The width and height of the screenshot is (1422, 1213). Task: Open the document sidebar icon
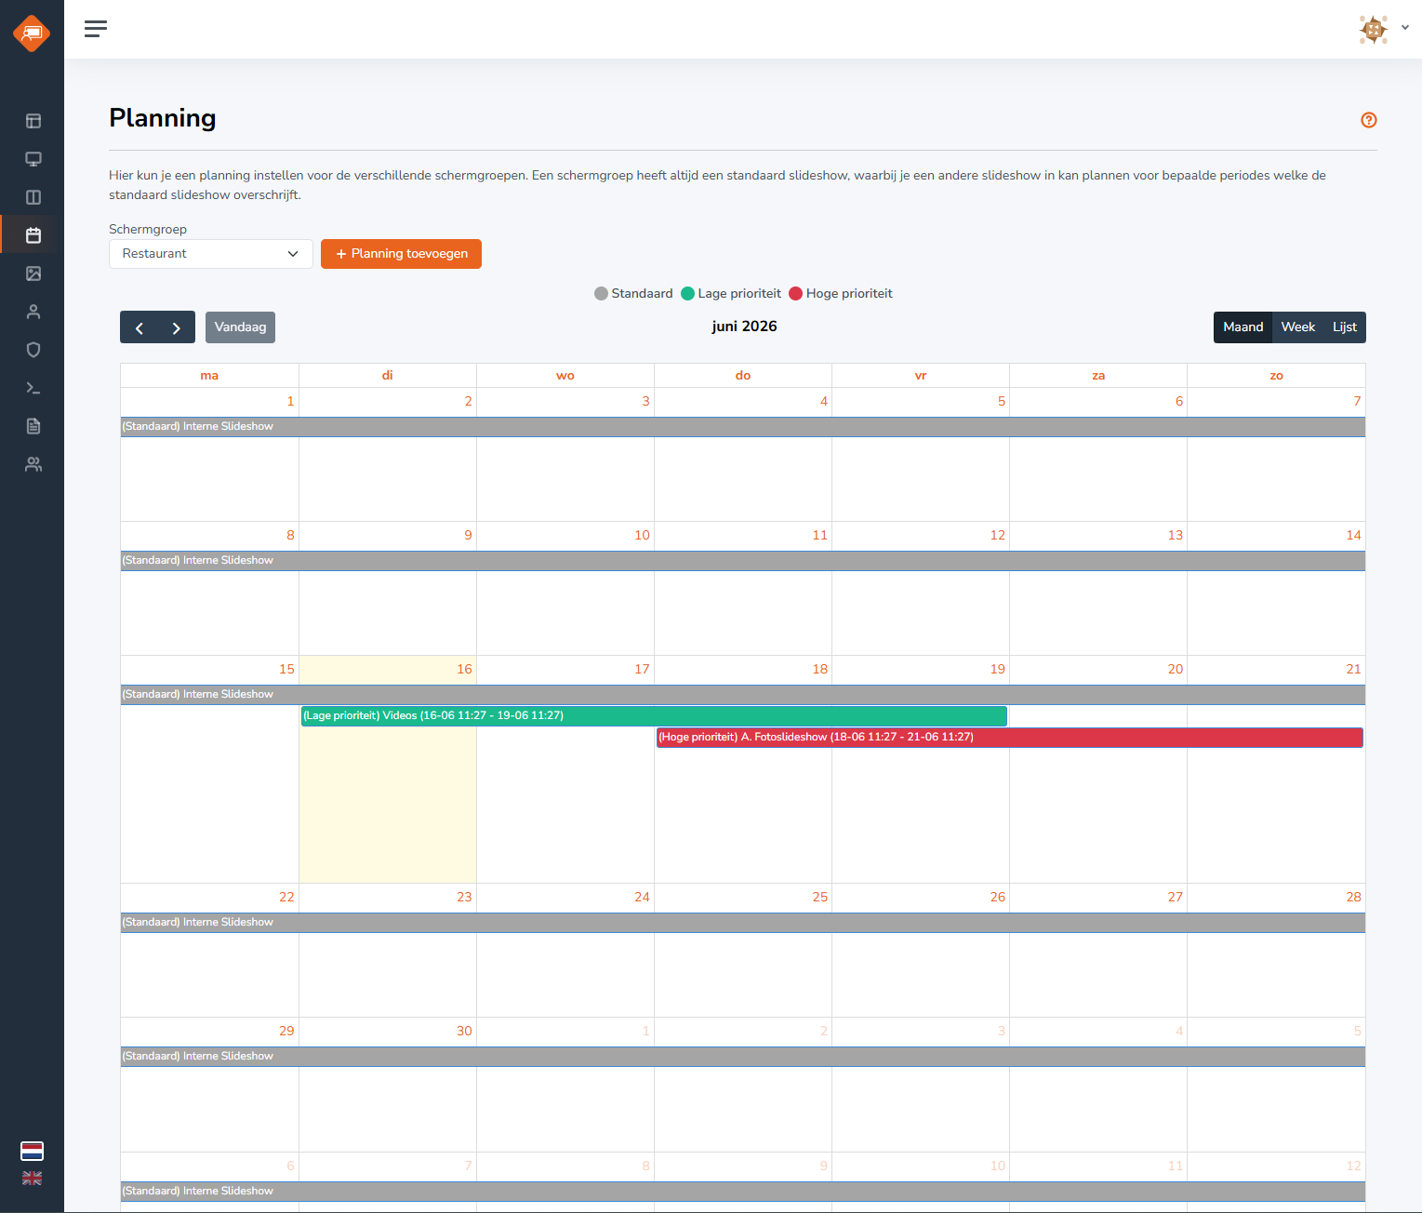pos(33,426)
